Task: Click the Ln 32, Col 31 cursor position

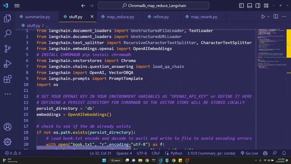Action: coord(100,153)
